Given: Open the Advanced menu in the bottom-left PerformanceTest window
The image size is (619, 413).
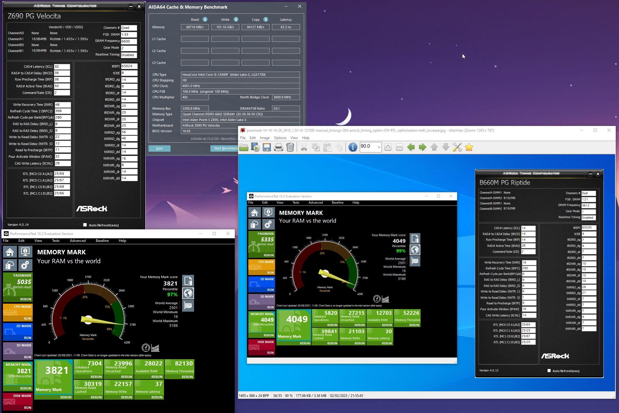Looking at the screenshot, I should 78,241.
